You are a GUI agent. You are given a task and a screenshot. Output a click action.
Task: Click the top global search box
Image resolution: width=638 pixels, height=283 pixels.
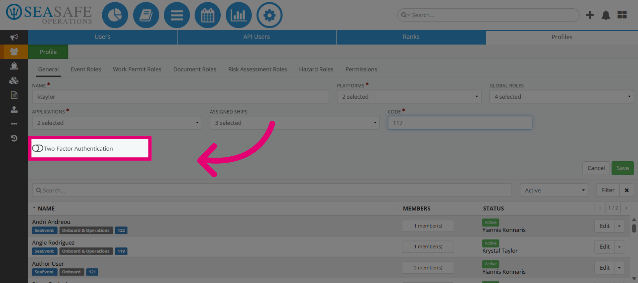point(488,15)
